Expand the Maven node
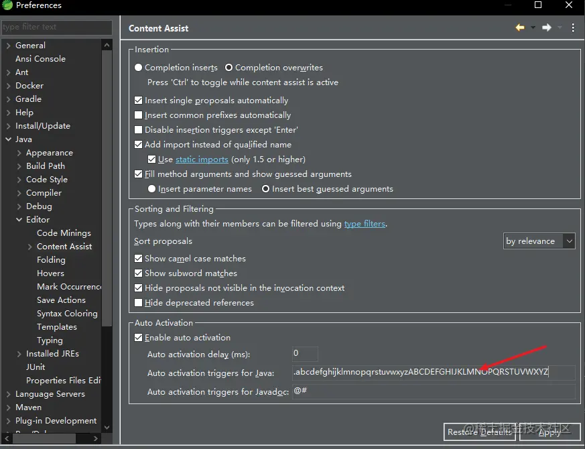 point(8,407)
